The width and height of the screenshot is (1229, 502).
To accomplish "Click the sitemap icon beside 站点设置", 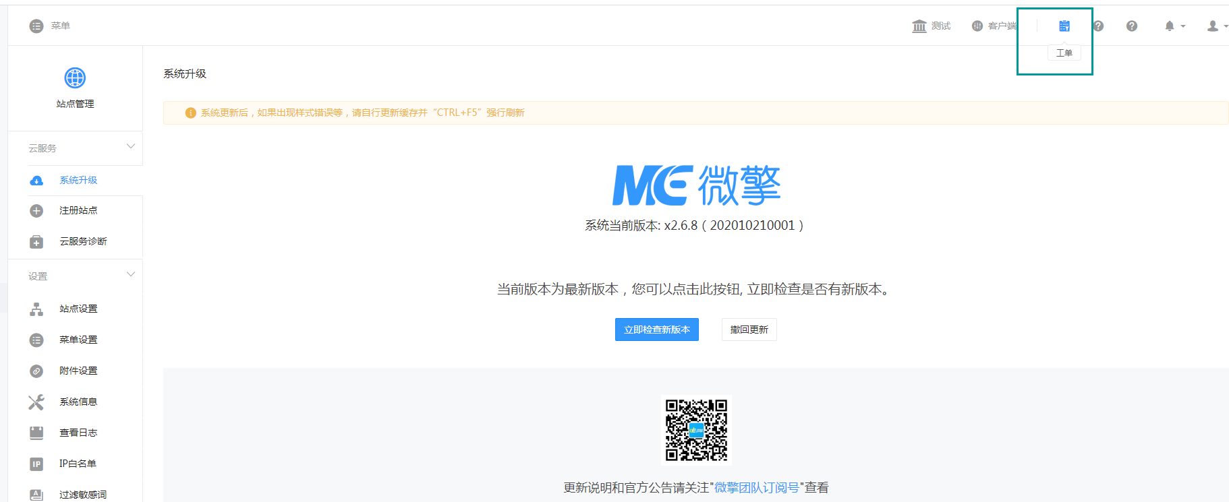I will [x=36, y=309].
